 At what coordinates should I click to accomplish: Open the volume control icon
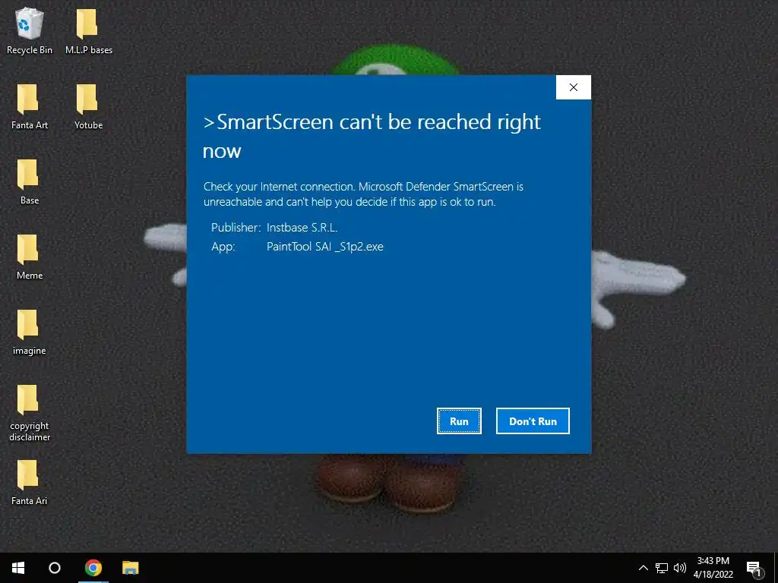coord(680,568)
